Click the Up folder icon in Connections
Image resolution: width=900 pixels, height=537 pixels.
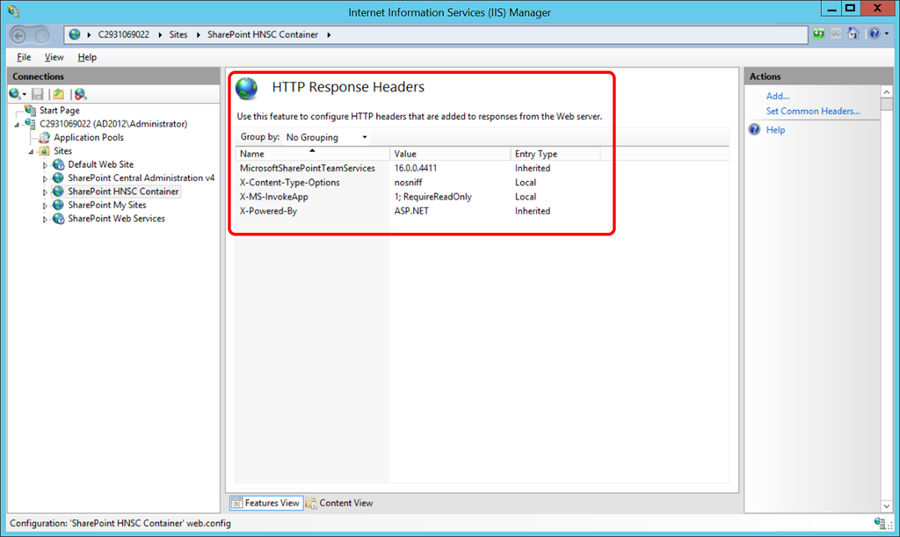pyautogui.click(x=58, y=94)
